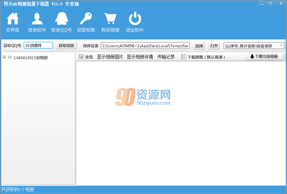Collapse the 1040419915的相册 tree node
287x194 pixels.
coord(4,57)
